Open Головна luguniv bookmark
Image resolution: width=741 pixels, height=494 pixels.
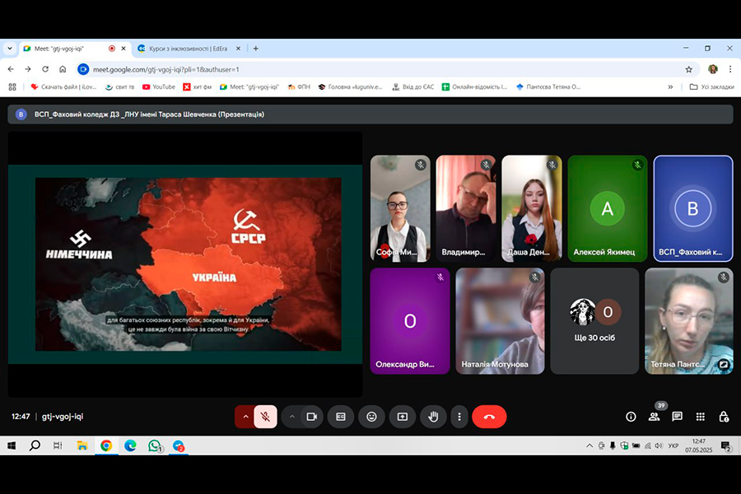[x=350, y=87]
